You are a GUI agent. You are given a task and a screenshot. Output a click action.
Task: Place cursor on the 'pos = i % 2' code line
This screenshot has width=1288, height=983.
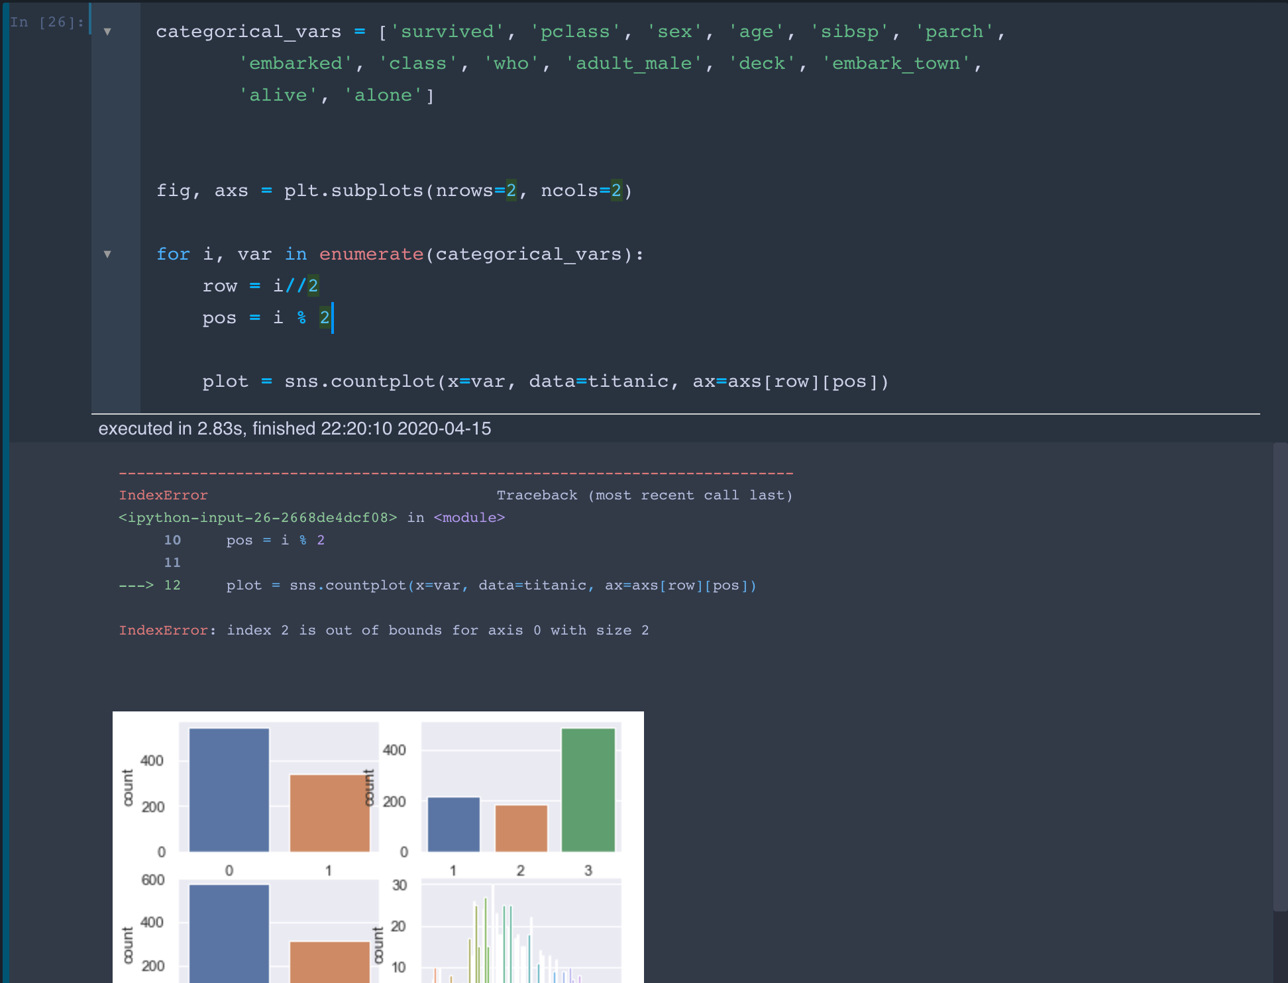(x=265, y=318)
